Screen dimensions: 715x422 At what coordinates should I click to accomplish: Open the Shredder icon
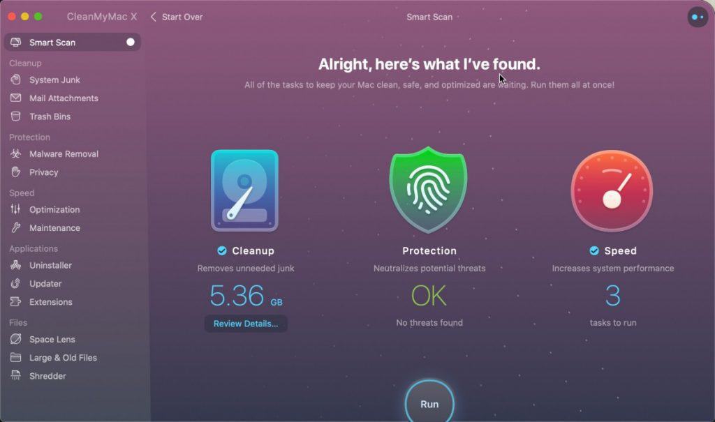click(15, 375)
